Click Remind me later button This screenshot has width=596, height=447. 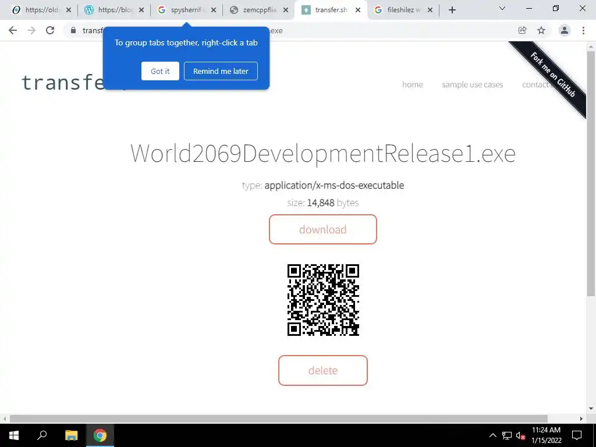coord(221,71)
